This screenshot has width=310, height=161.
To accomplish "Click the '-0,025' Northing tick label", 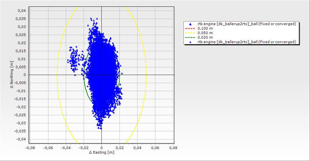I will coord(20,115).
